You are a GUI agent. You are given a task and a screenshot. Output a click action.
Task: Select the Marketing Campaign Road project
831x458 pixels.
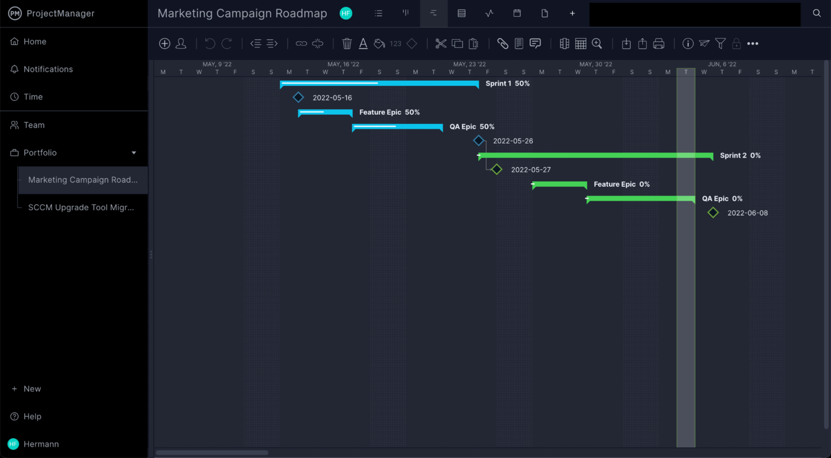pyautogui.click(x=82, y=180)
